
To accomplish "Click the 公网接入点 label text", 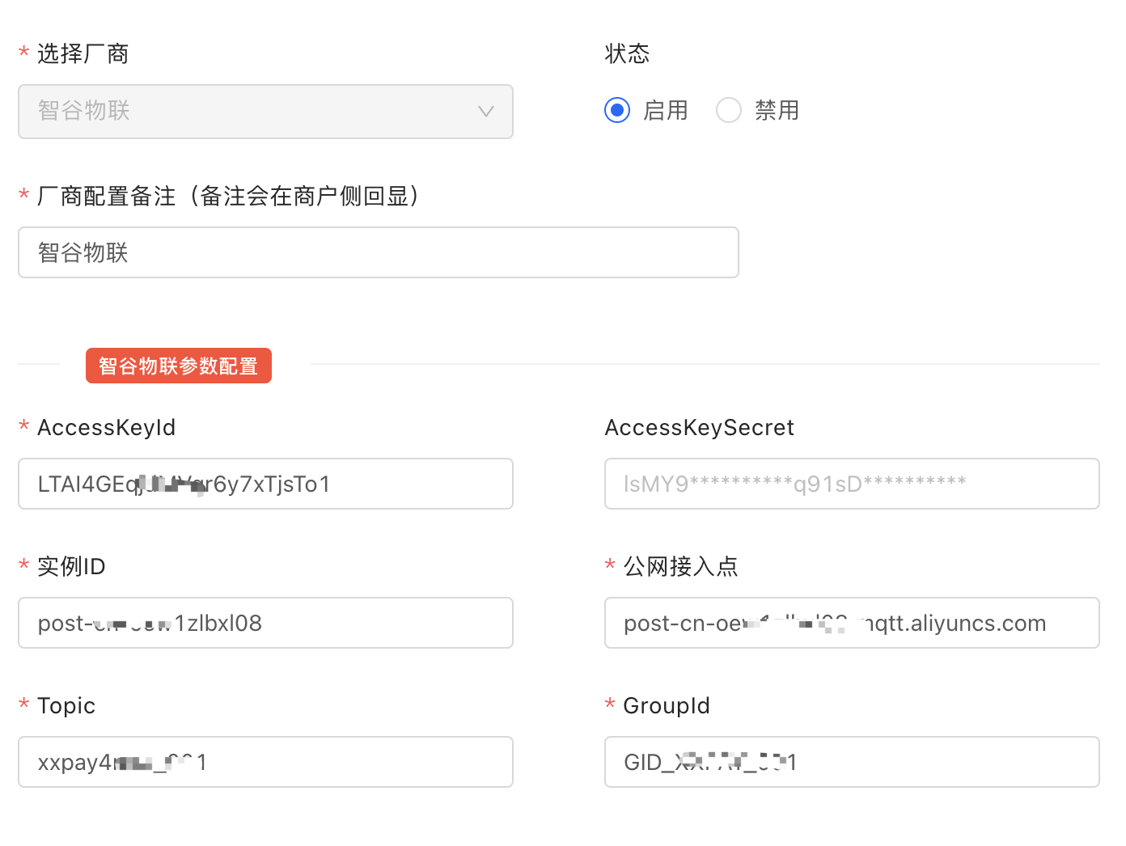I will point(680,566).
